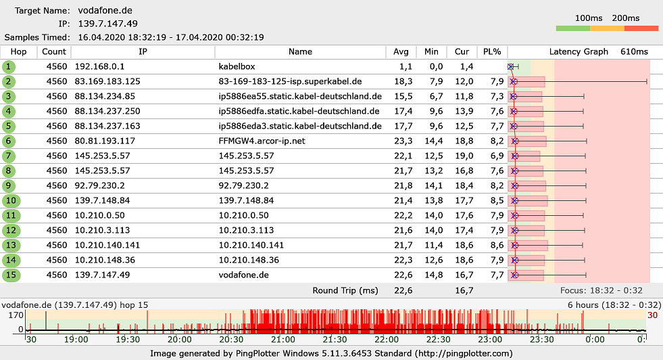Select the FFMGW4.arcor-ip.net name
The width and height of the screenshot is (663, 360).
tap(262, 141)
